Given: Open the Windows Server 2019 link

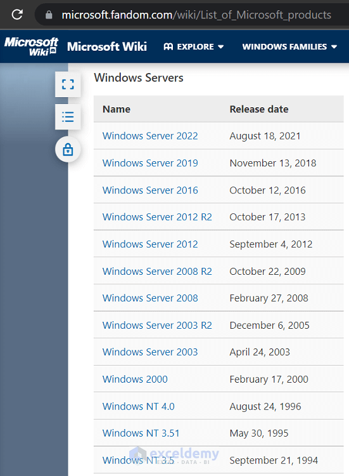Looking at the screenshot, I should [150, 163].
